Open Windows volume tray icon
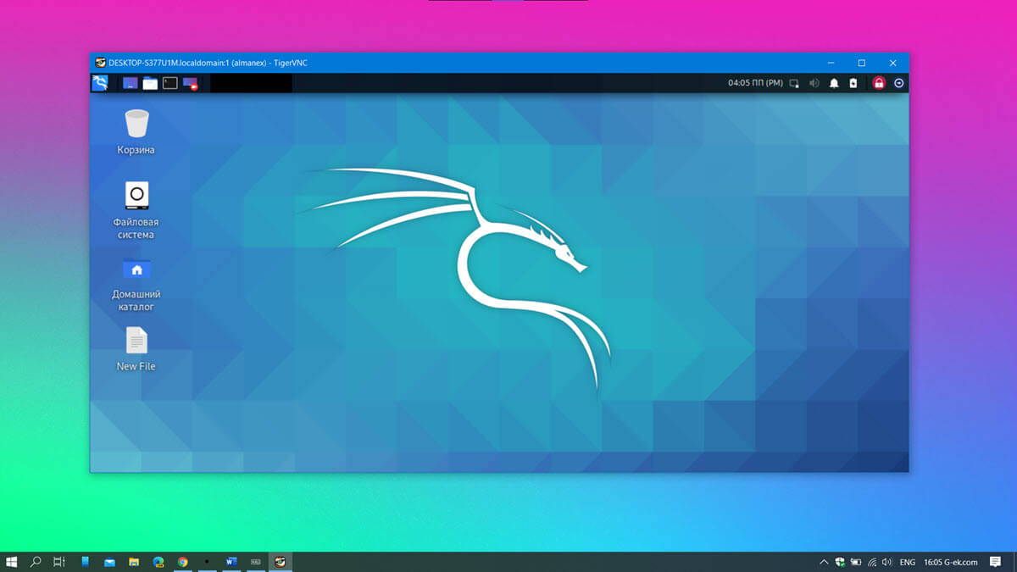 pos(886,562)
